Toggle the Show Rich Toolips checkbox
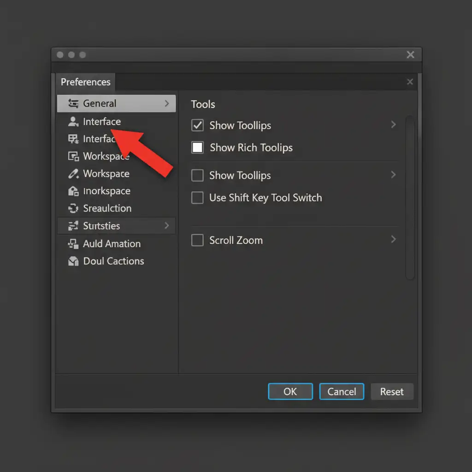 tap(197, 147)
